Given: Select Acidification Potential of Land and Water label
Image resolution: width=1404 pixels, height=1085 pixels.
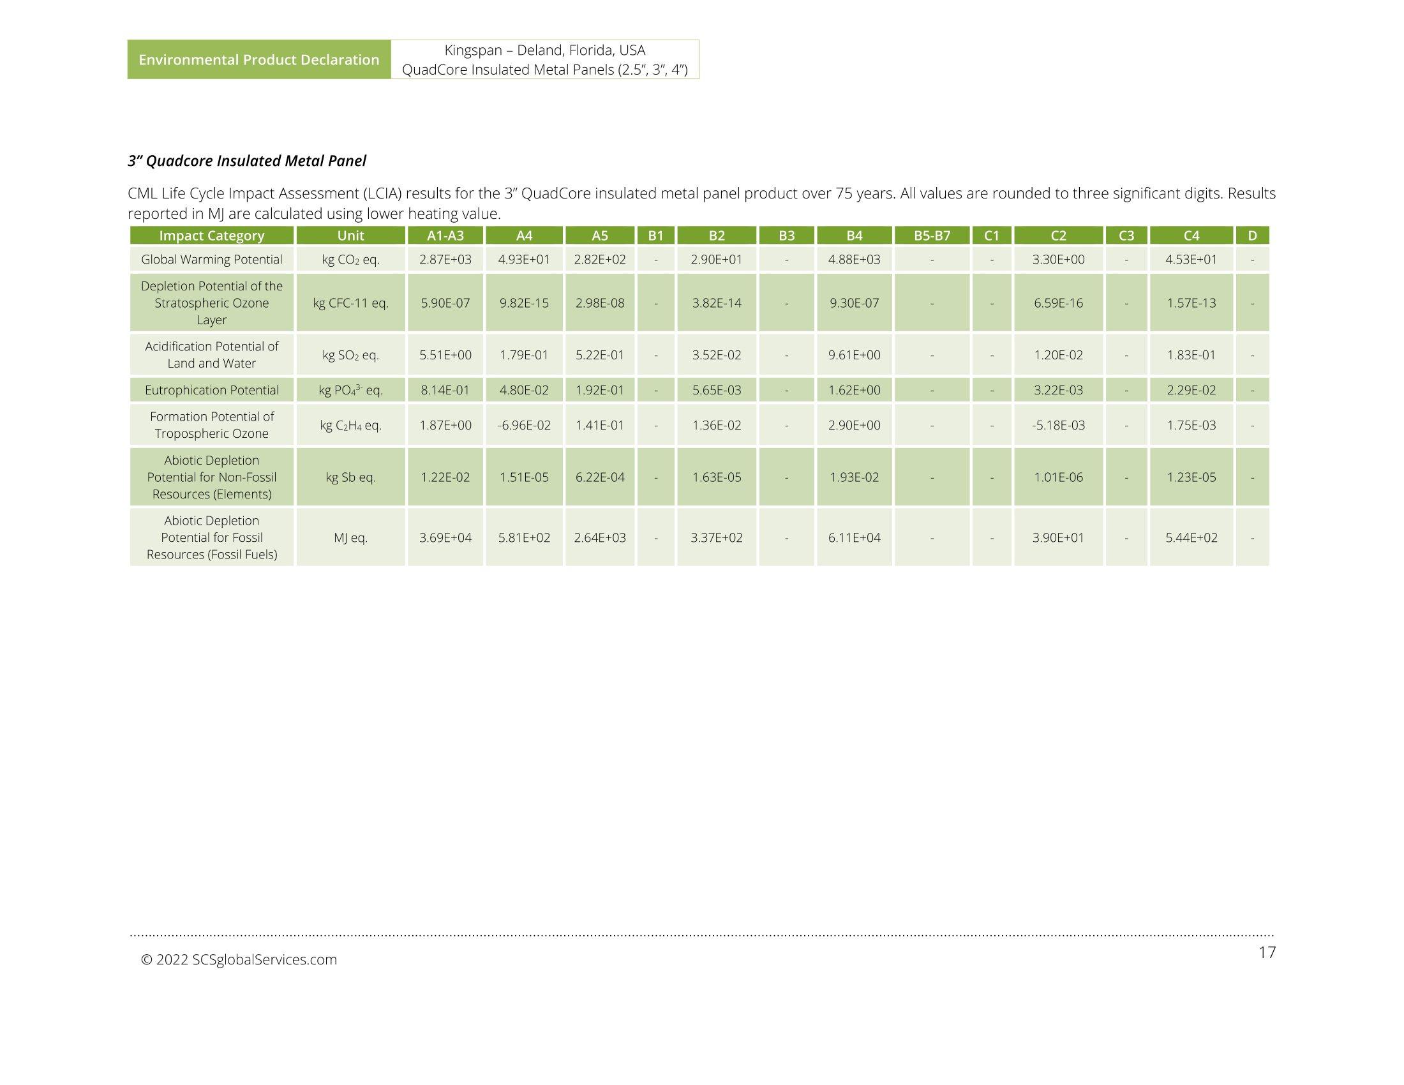Looking at the screenshot, I should [211, 355].
